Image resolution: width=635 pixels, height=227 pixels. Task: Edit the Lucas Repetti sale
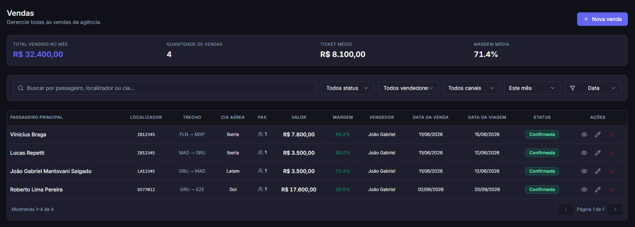coord(598,153)
